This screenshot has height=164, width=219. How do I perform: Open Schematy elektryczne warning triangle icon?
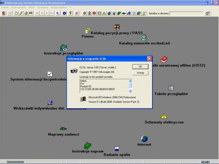coord(164,116)
